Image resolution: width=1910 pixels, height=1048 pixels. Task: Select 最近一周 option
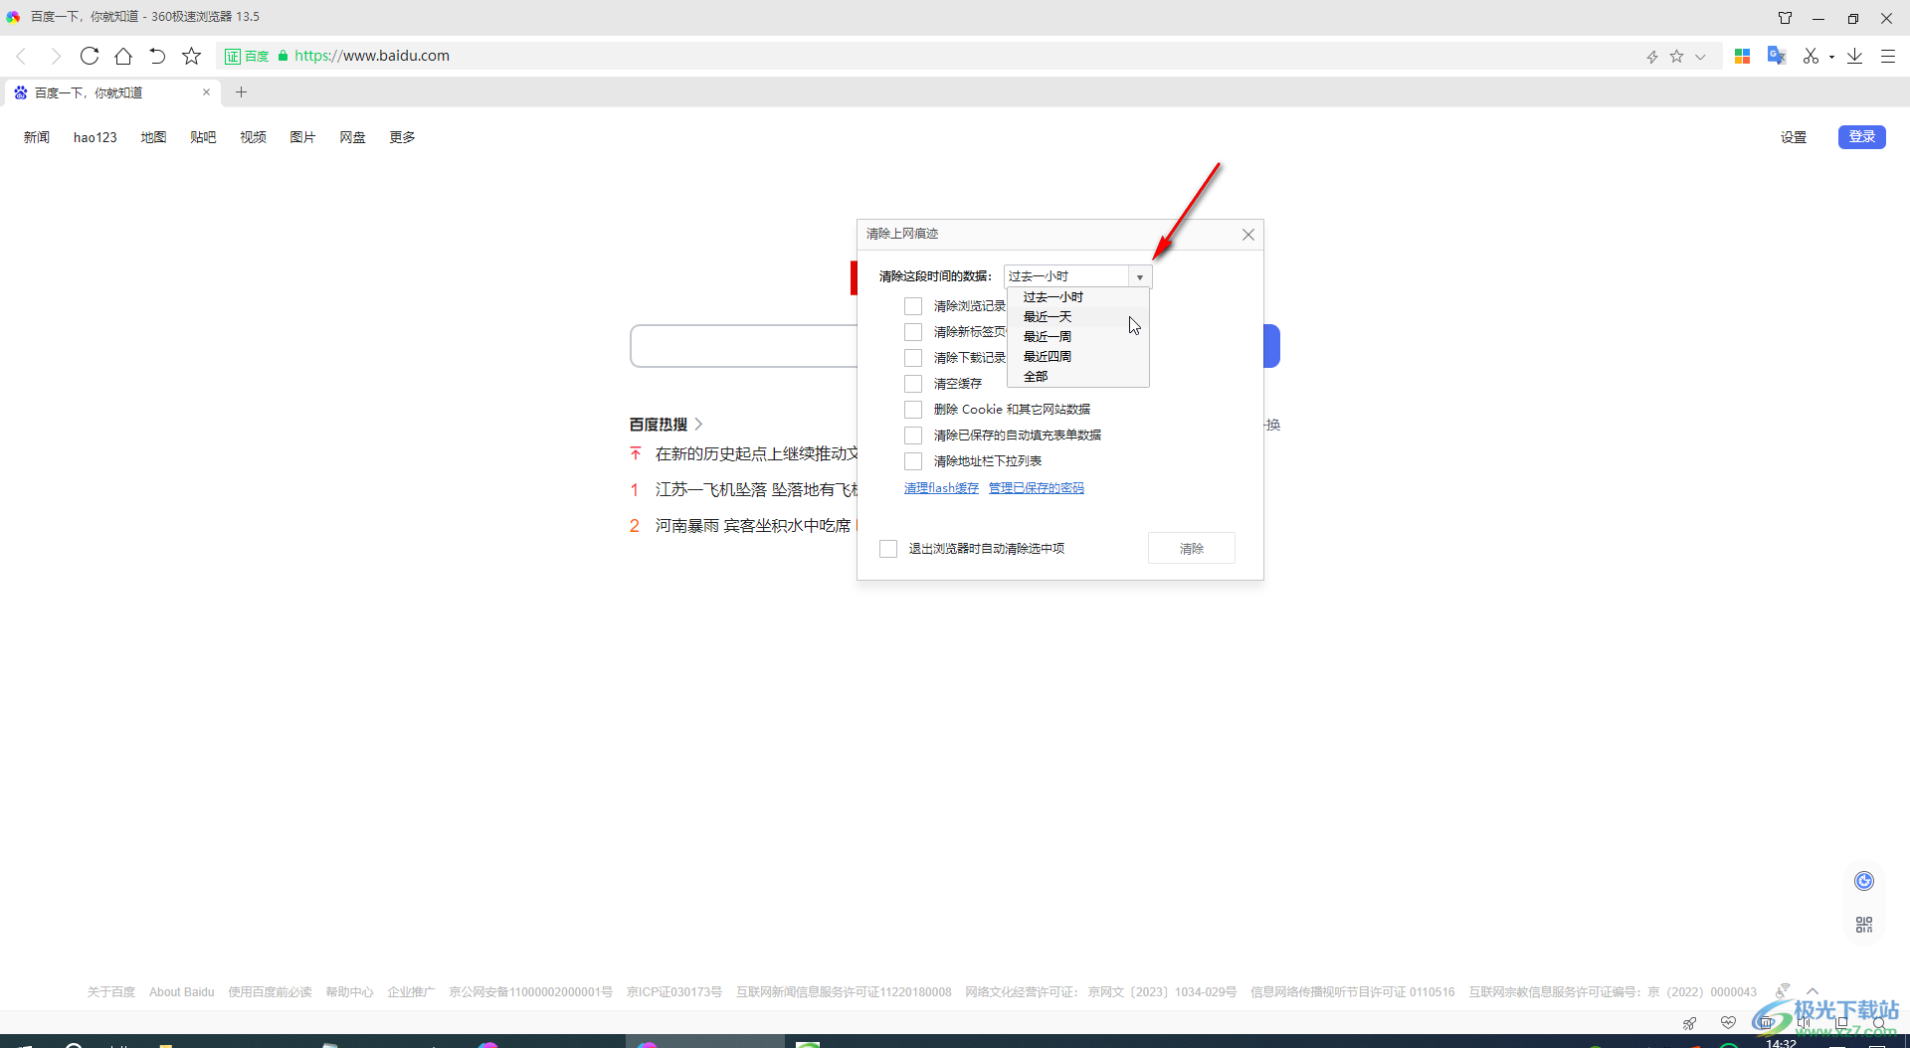coord(1078,337)
